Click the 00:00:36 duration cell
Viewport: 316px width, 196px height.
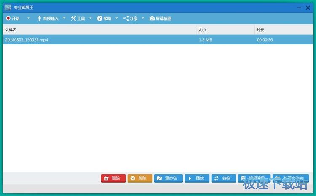[265, 40]
